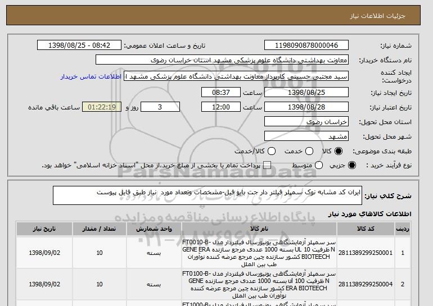Image resolution: width=433 pixels, height=306 pixels.
Task: Click the row 2 quantity value 10
Action: (100, 284)
